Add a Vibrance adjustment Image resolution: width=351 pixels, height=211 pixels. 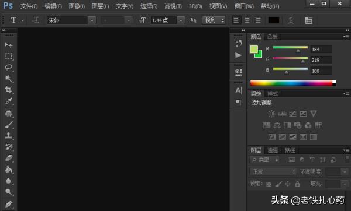(x=314, y=114)
